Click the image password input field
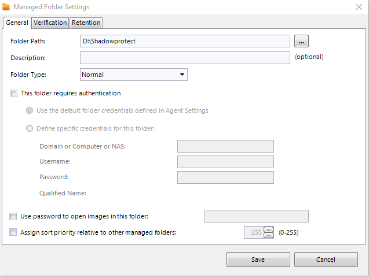This screenshot has width=369, height=278. click(x=257, y=216)
